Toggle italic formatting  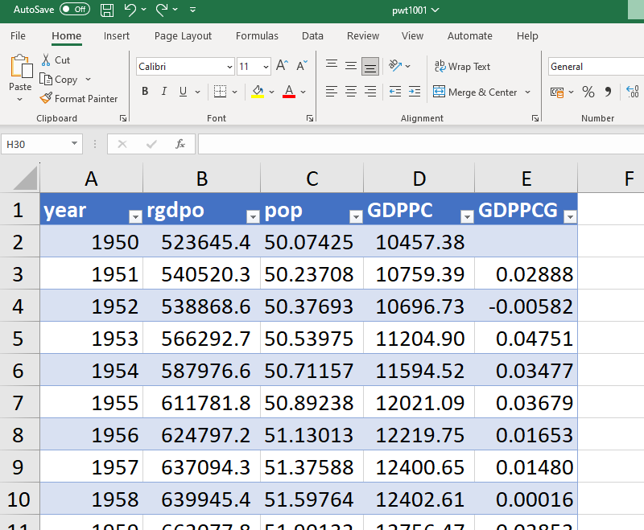tap(163, 91)
